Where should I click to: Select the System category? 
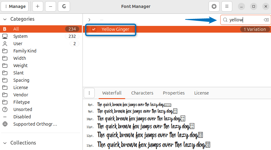[x=41, y=36]
